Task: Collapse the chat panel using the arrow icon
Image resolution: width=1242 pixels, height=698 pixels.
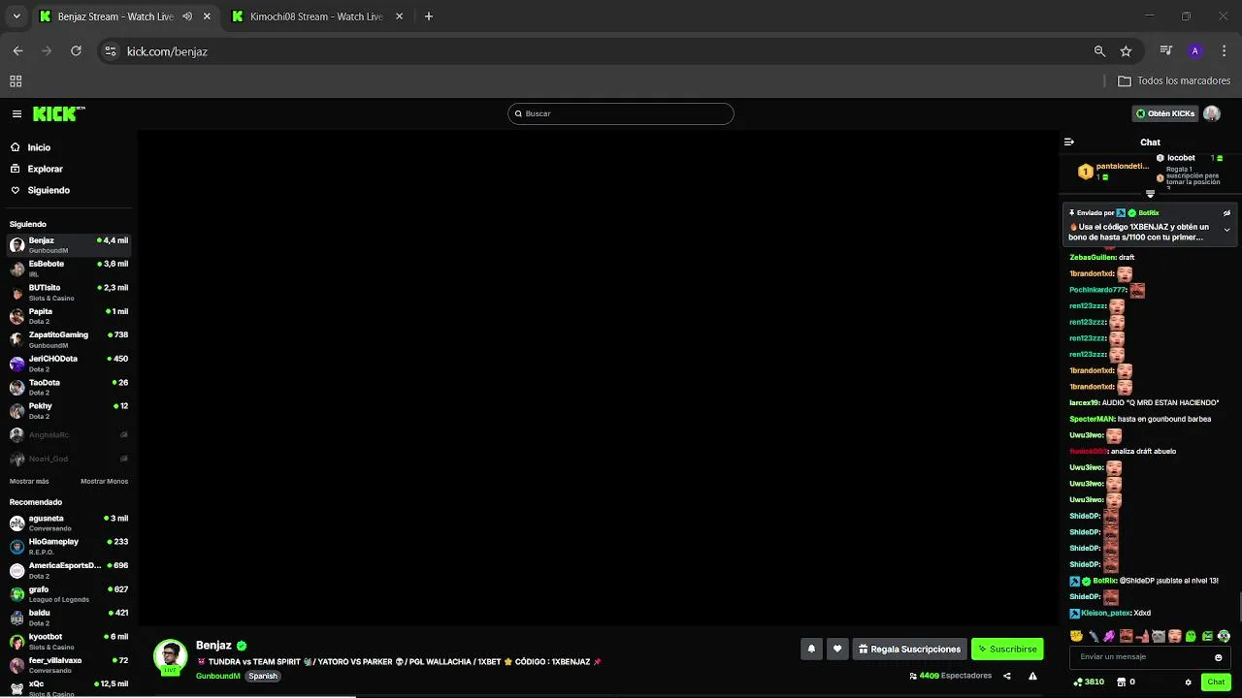Action: (x=1068, y=142)
